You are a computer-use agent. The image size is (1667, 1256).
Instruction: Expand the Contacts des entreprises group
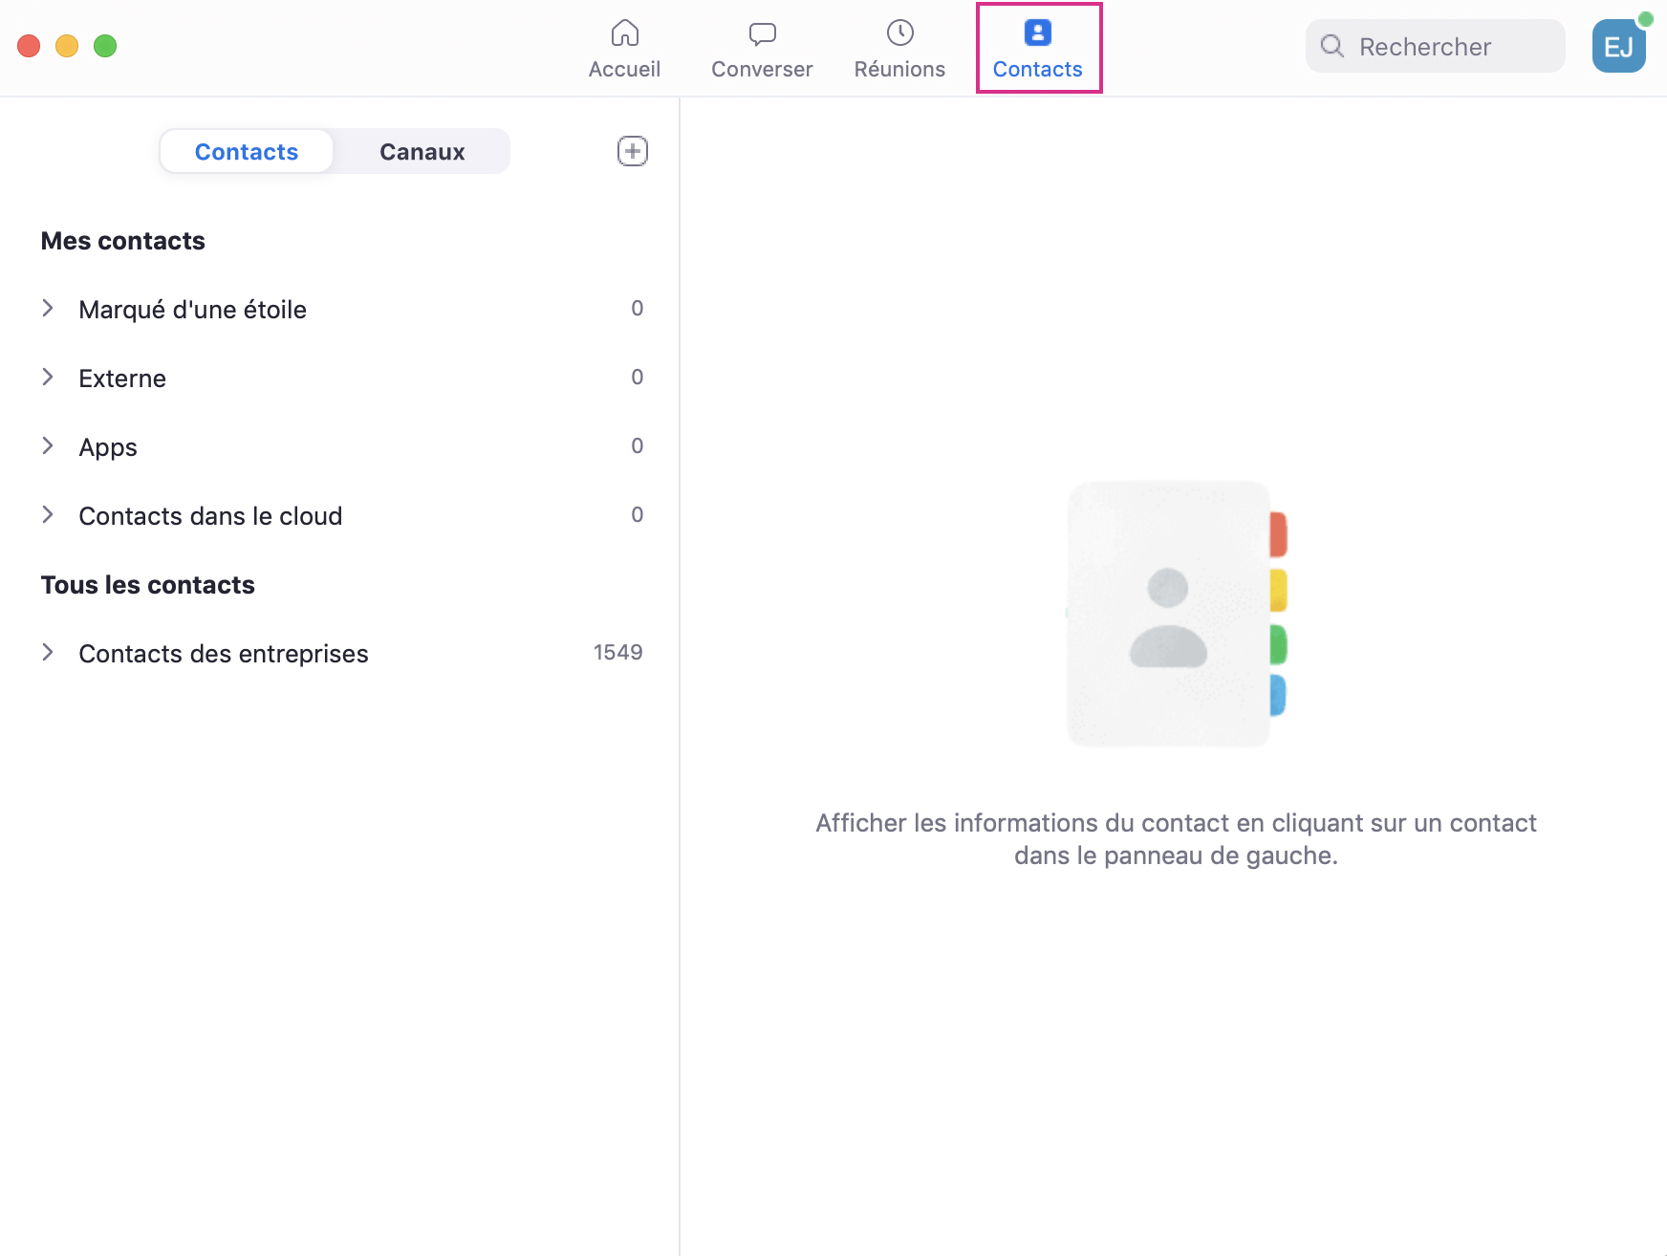48,653
